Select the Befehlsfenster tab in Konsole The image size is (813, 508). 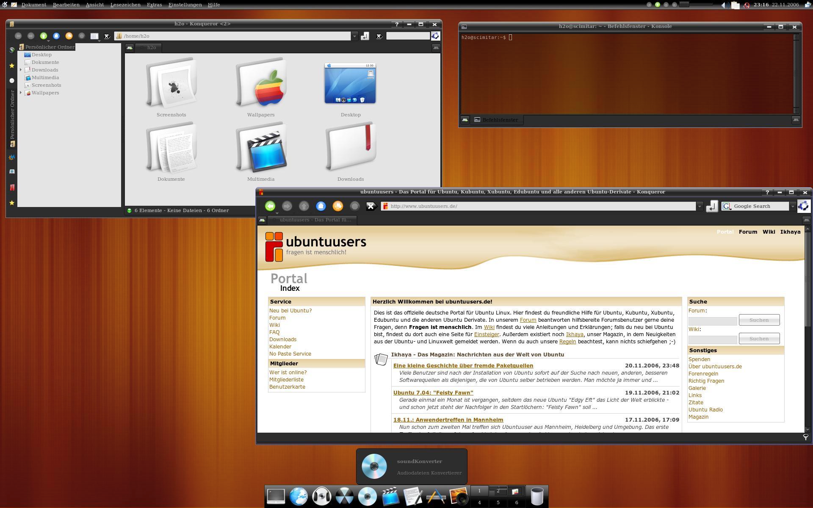496,120
